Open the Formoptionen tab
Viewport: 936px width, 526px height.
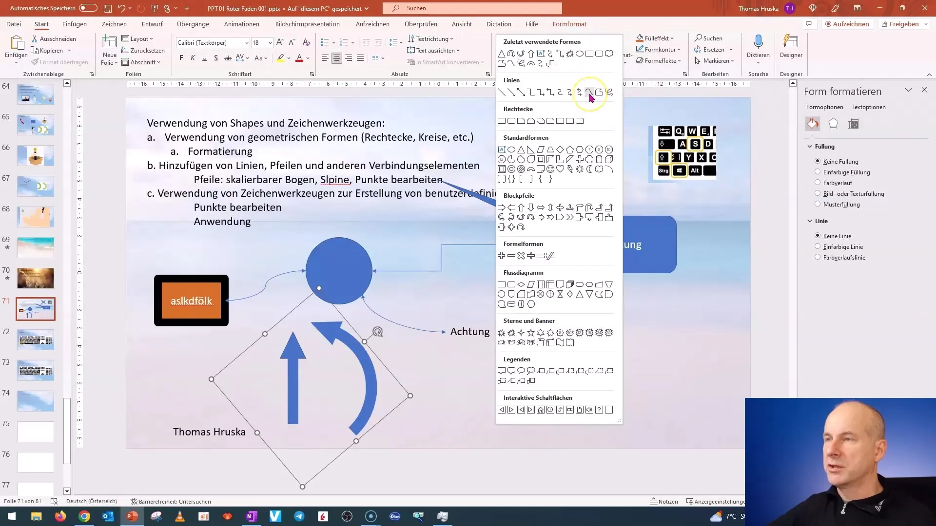[x=825, y=107]
